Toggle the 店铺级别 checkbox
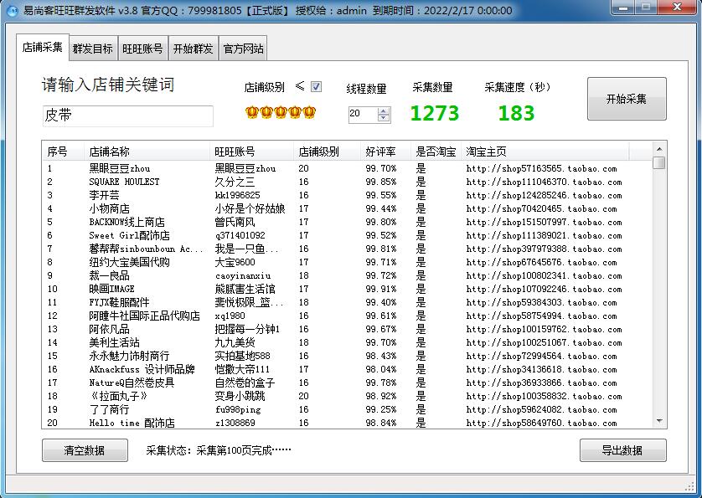This screenshot has height=498, width=702. tap(316, 86)
